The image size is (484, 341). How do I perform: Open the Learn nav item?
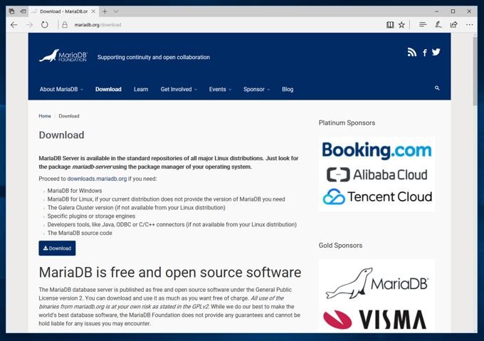tap(141, 90)
